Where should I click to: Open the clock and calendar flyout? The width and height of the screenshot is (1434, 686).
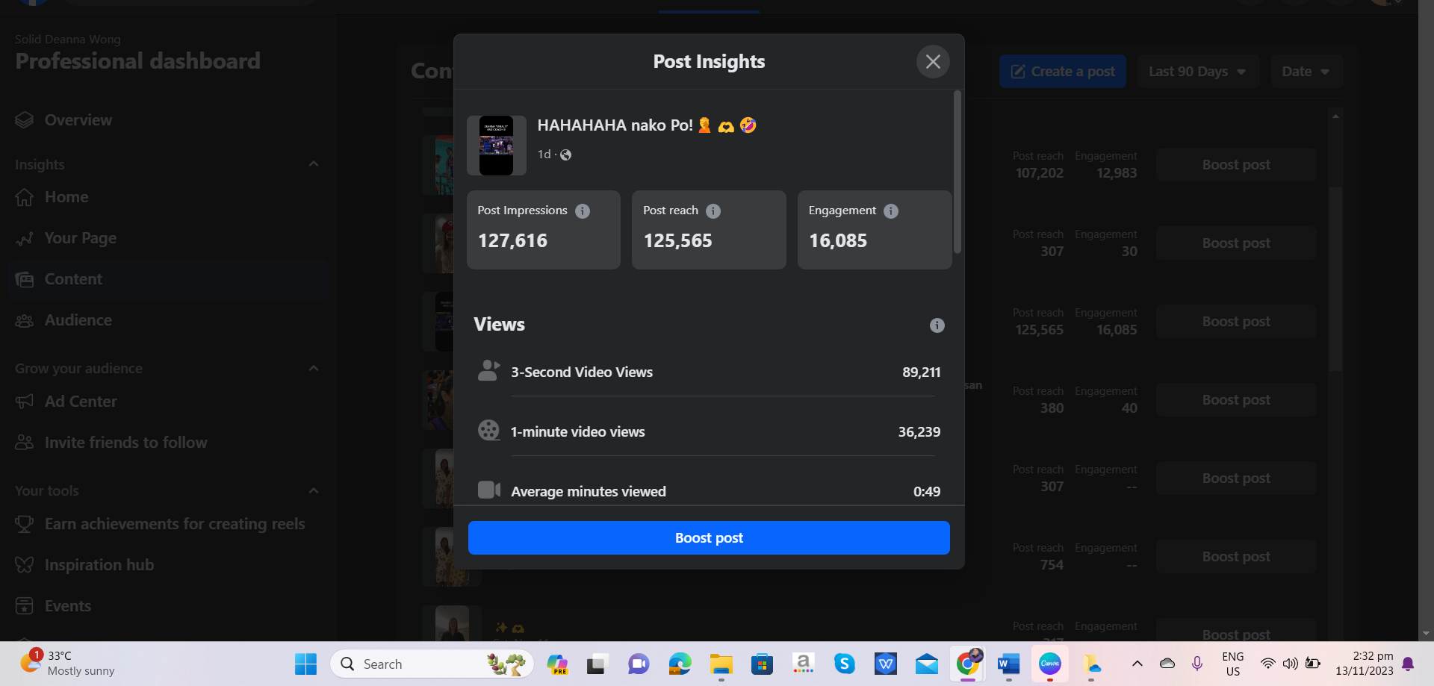coord(1365,664)
